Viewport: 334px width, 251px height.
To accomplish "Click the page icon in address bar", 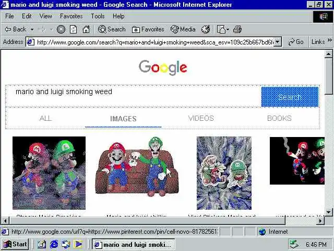I will (x=30, y=42).
